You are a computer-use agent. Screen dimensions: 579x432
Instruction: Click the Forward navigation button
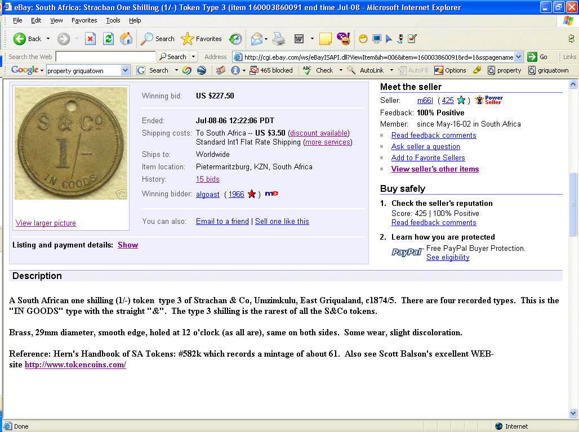coord(64,39)
